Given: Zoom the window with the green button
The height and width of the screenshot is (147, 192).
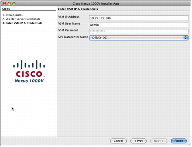Looking at the screenshot, I should click(14, 4).
